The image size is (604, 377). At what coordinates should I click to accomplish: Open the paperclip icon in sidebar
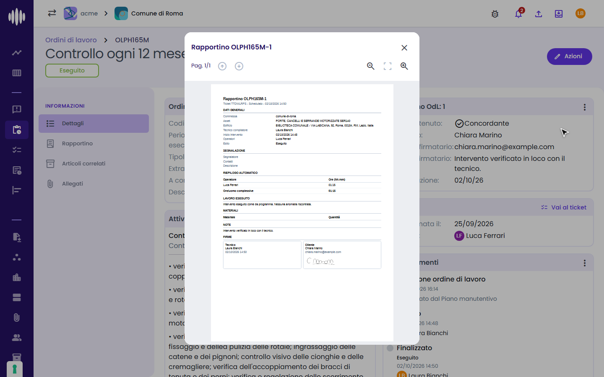pyautogui.click(x=17, y=318)
